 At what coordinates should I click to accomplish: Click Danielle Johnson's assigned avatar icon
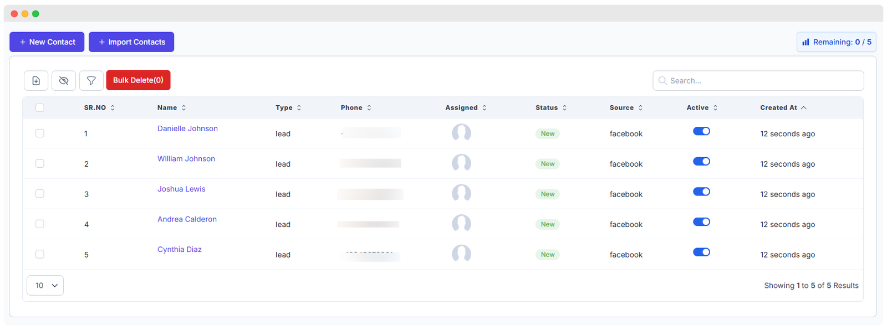tap(461, 133)
